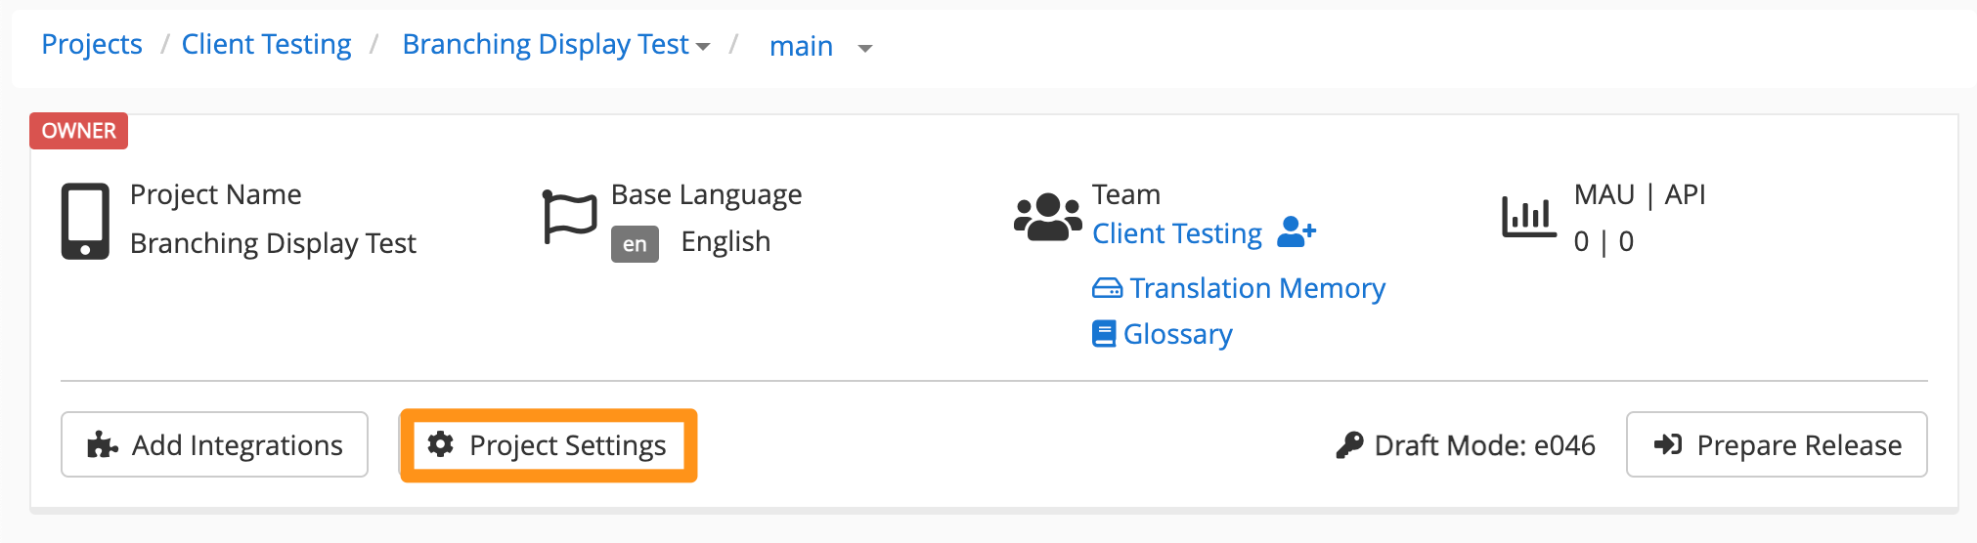
Task: Click the Translation Memory drive icon
Action: pos(1107,289)
